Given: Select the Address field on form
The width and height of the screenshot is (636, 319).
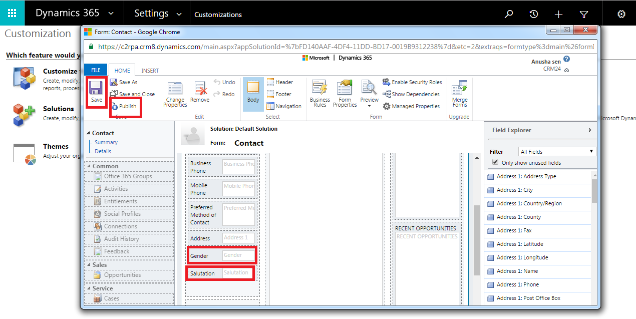Looking at the screenshot, I should click(222, 238).
